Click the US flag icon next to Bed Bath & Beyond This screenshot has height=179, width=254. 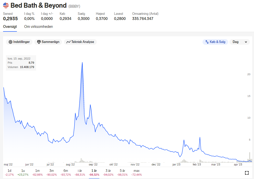click(6, 5)
